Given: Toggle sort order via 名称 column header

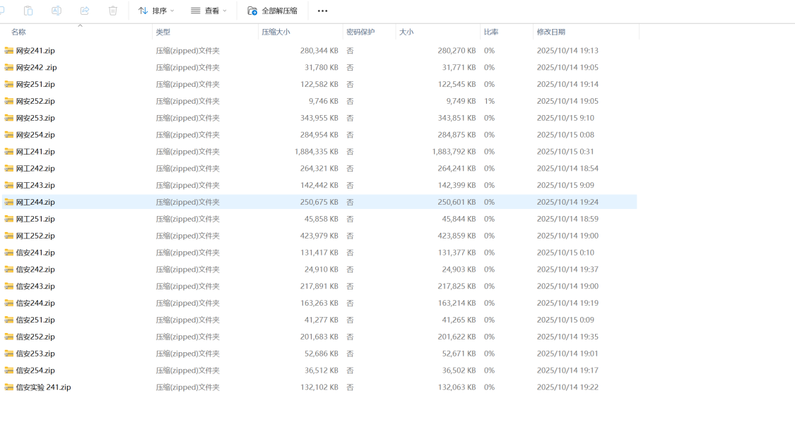Looking at the screenshot, I should pyautogui.click(x=19, y=32).
